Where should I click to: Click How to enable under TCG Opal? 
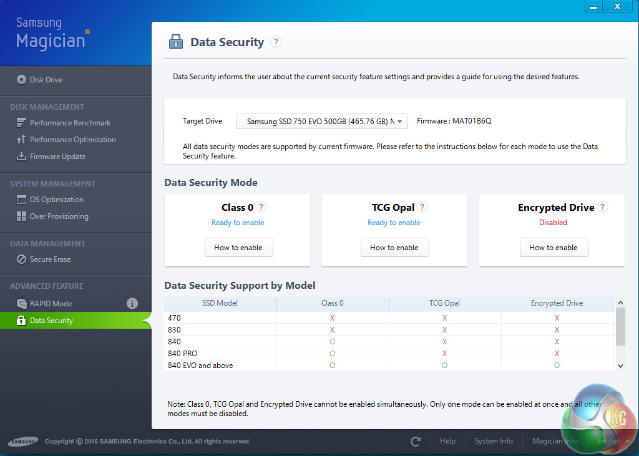(394, 248)
